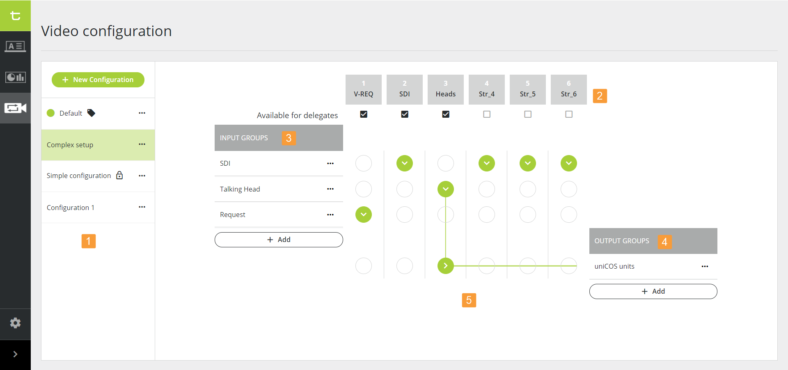This screenshot has height=370, width=788.
Task: Toggle SDI input routing to Str_5 stream
Action: 528,163
